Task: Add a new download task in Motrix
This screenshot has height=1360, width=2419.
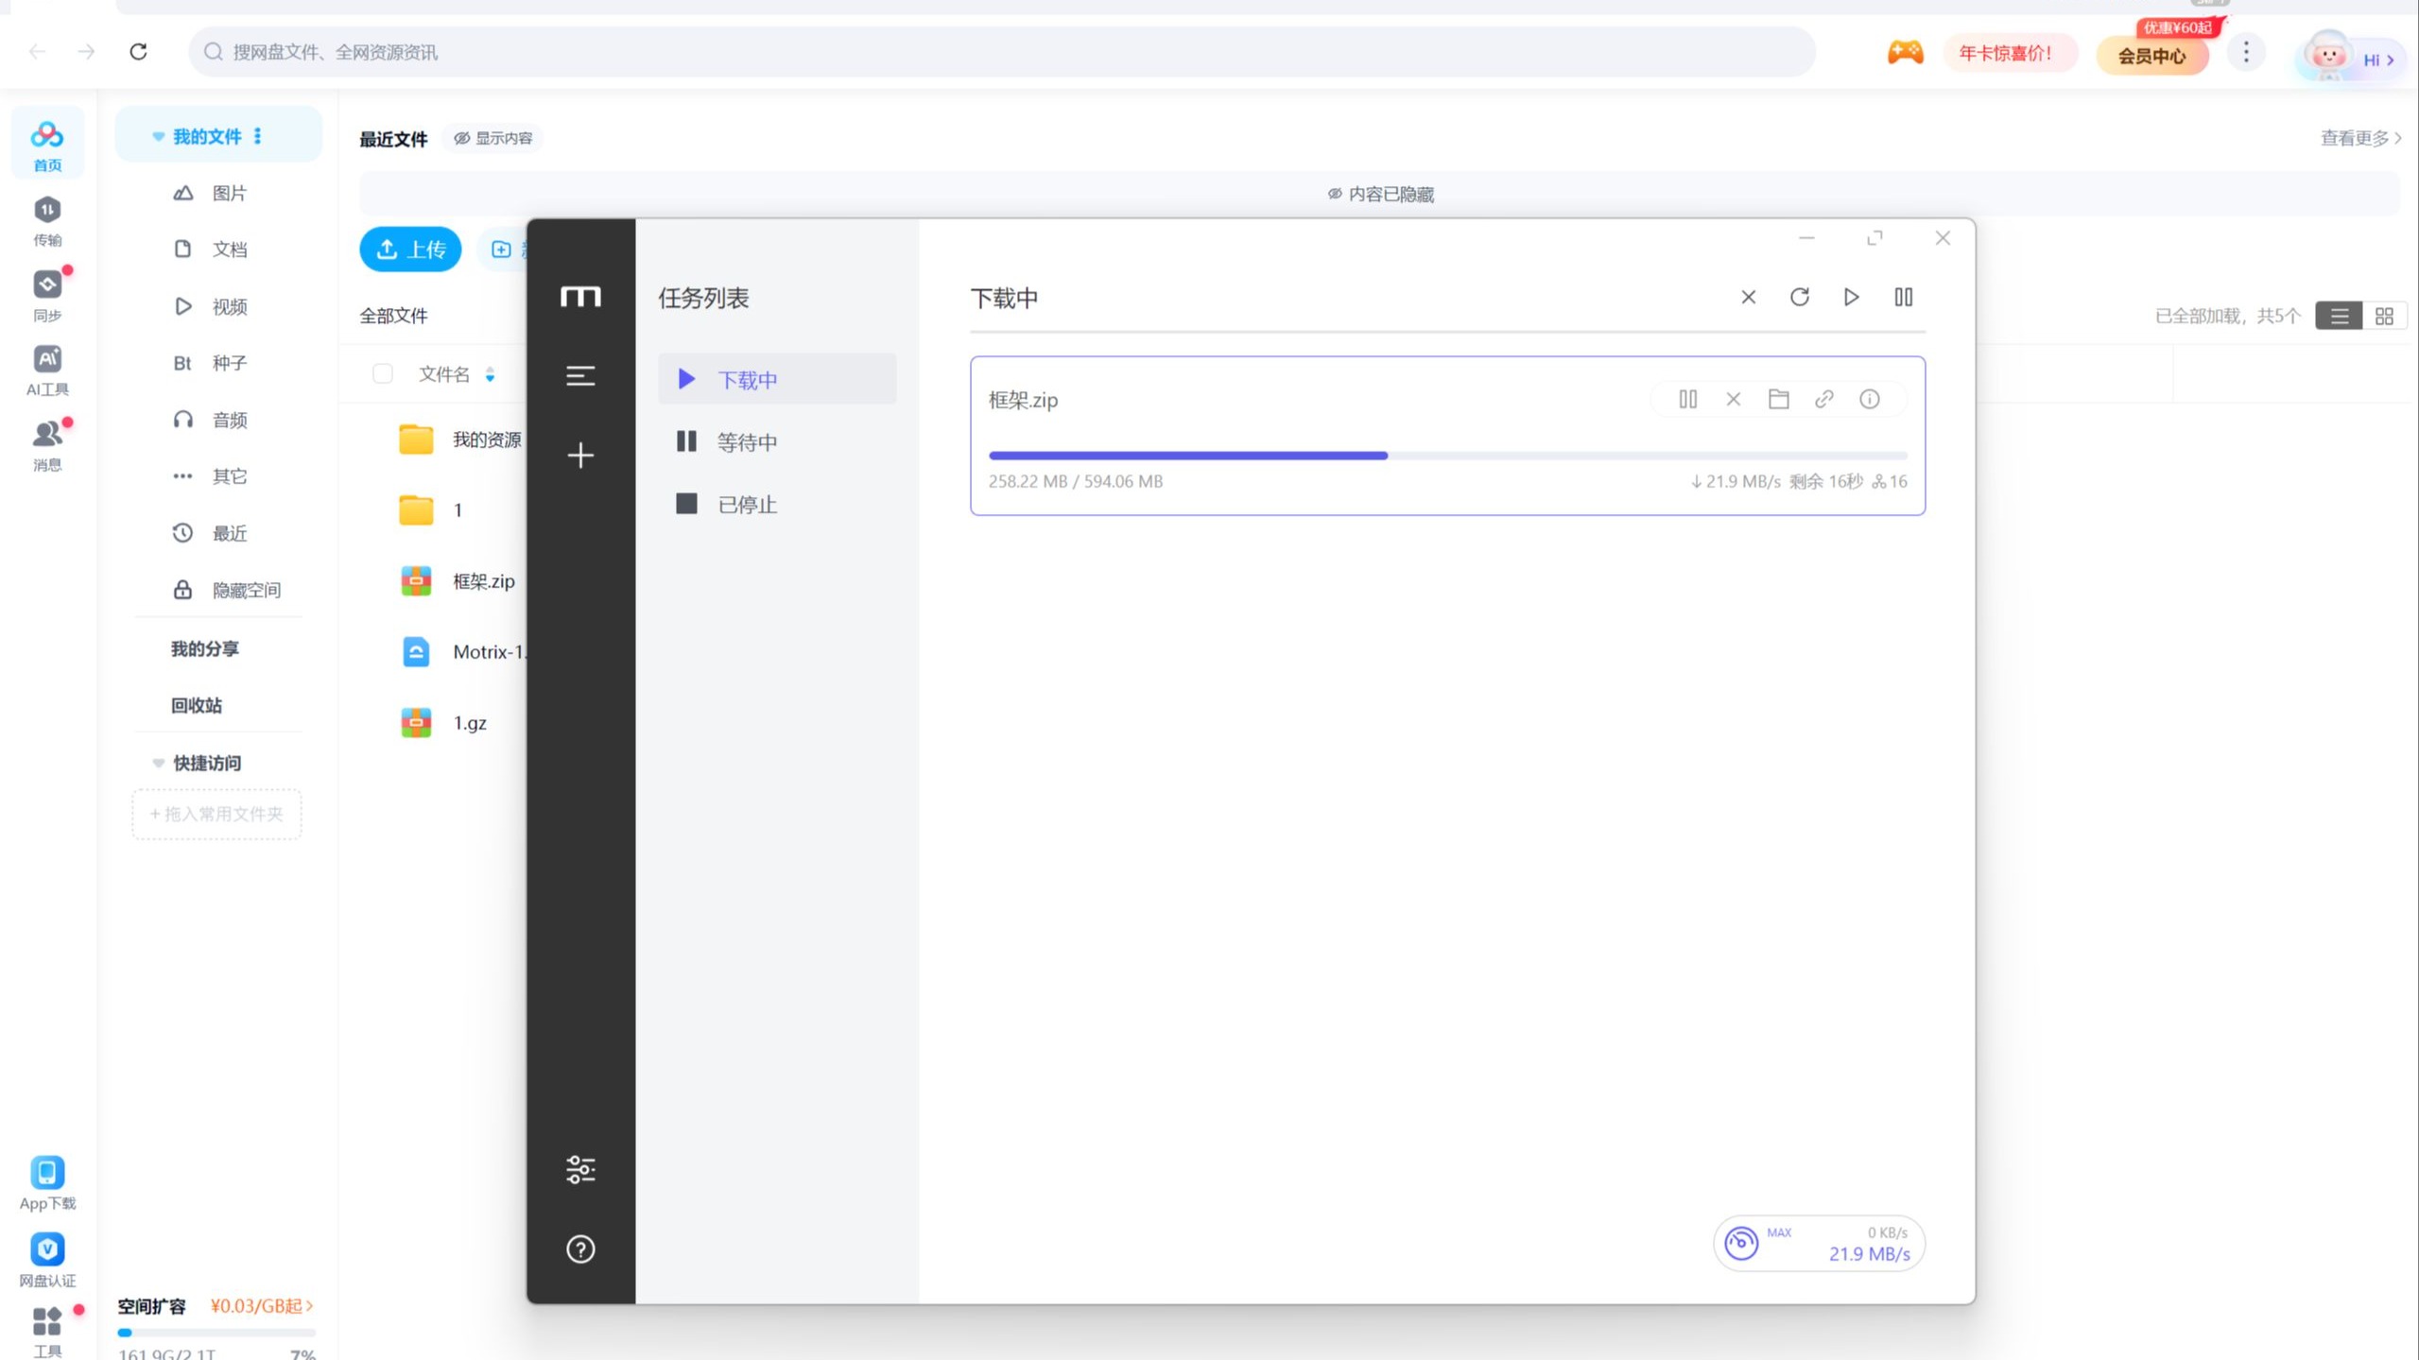Action: pyautogui.click(x=580, y=456)
